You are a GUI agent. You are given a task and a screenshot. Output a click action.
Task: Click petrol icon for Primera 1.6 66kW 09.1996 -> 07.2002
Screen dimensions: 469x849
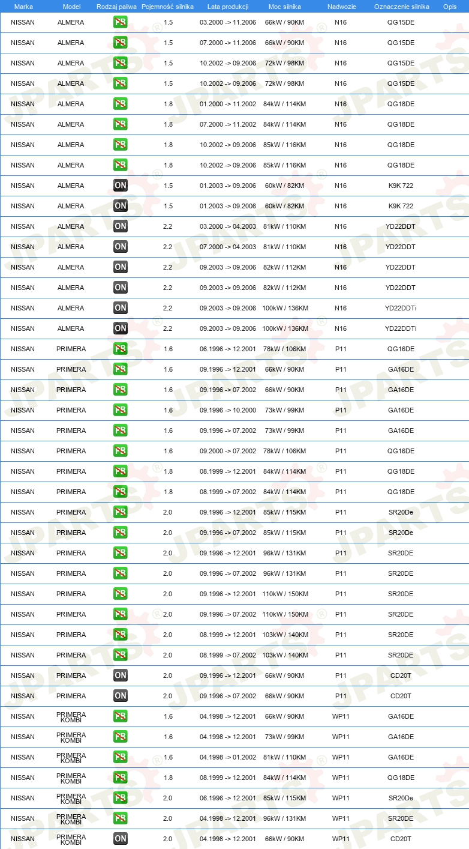pos(121,390)
